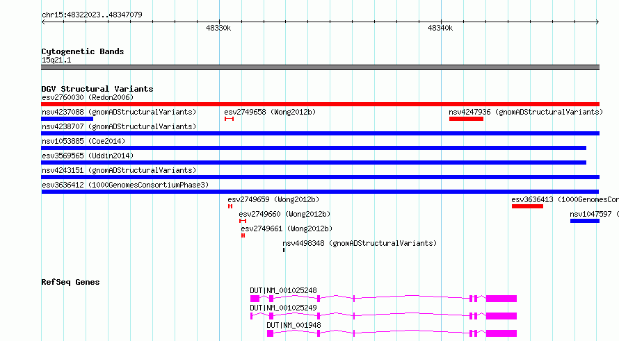Click the 48340k ruler tick label
Screen dimensions: 619x341
pos(440,28)
